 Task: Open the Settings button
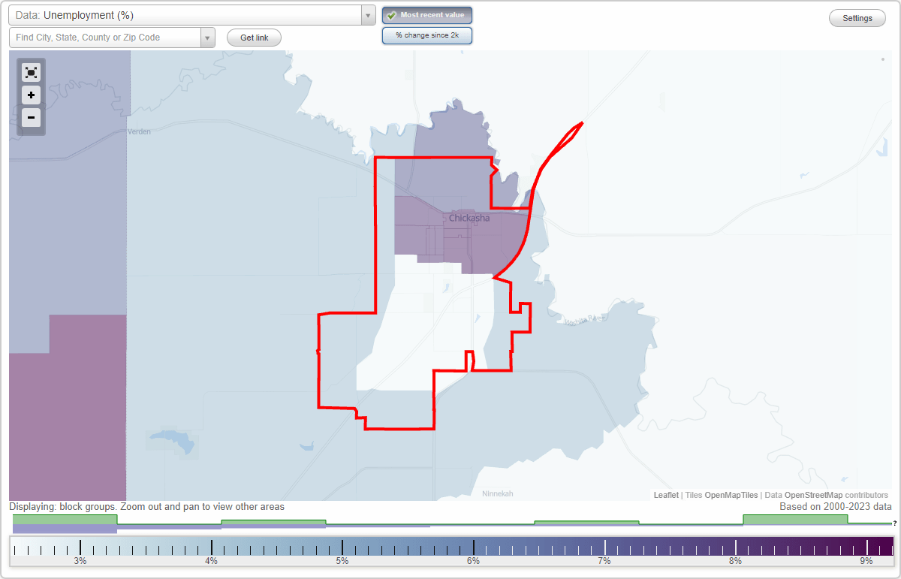pyautogui.click(x=857, y=19)
